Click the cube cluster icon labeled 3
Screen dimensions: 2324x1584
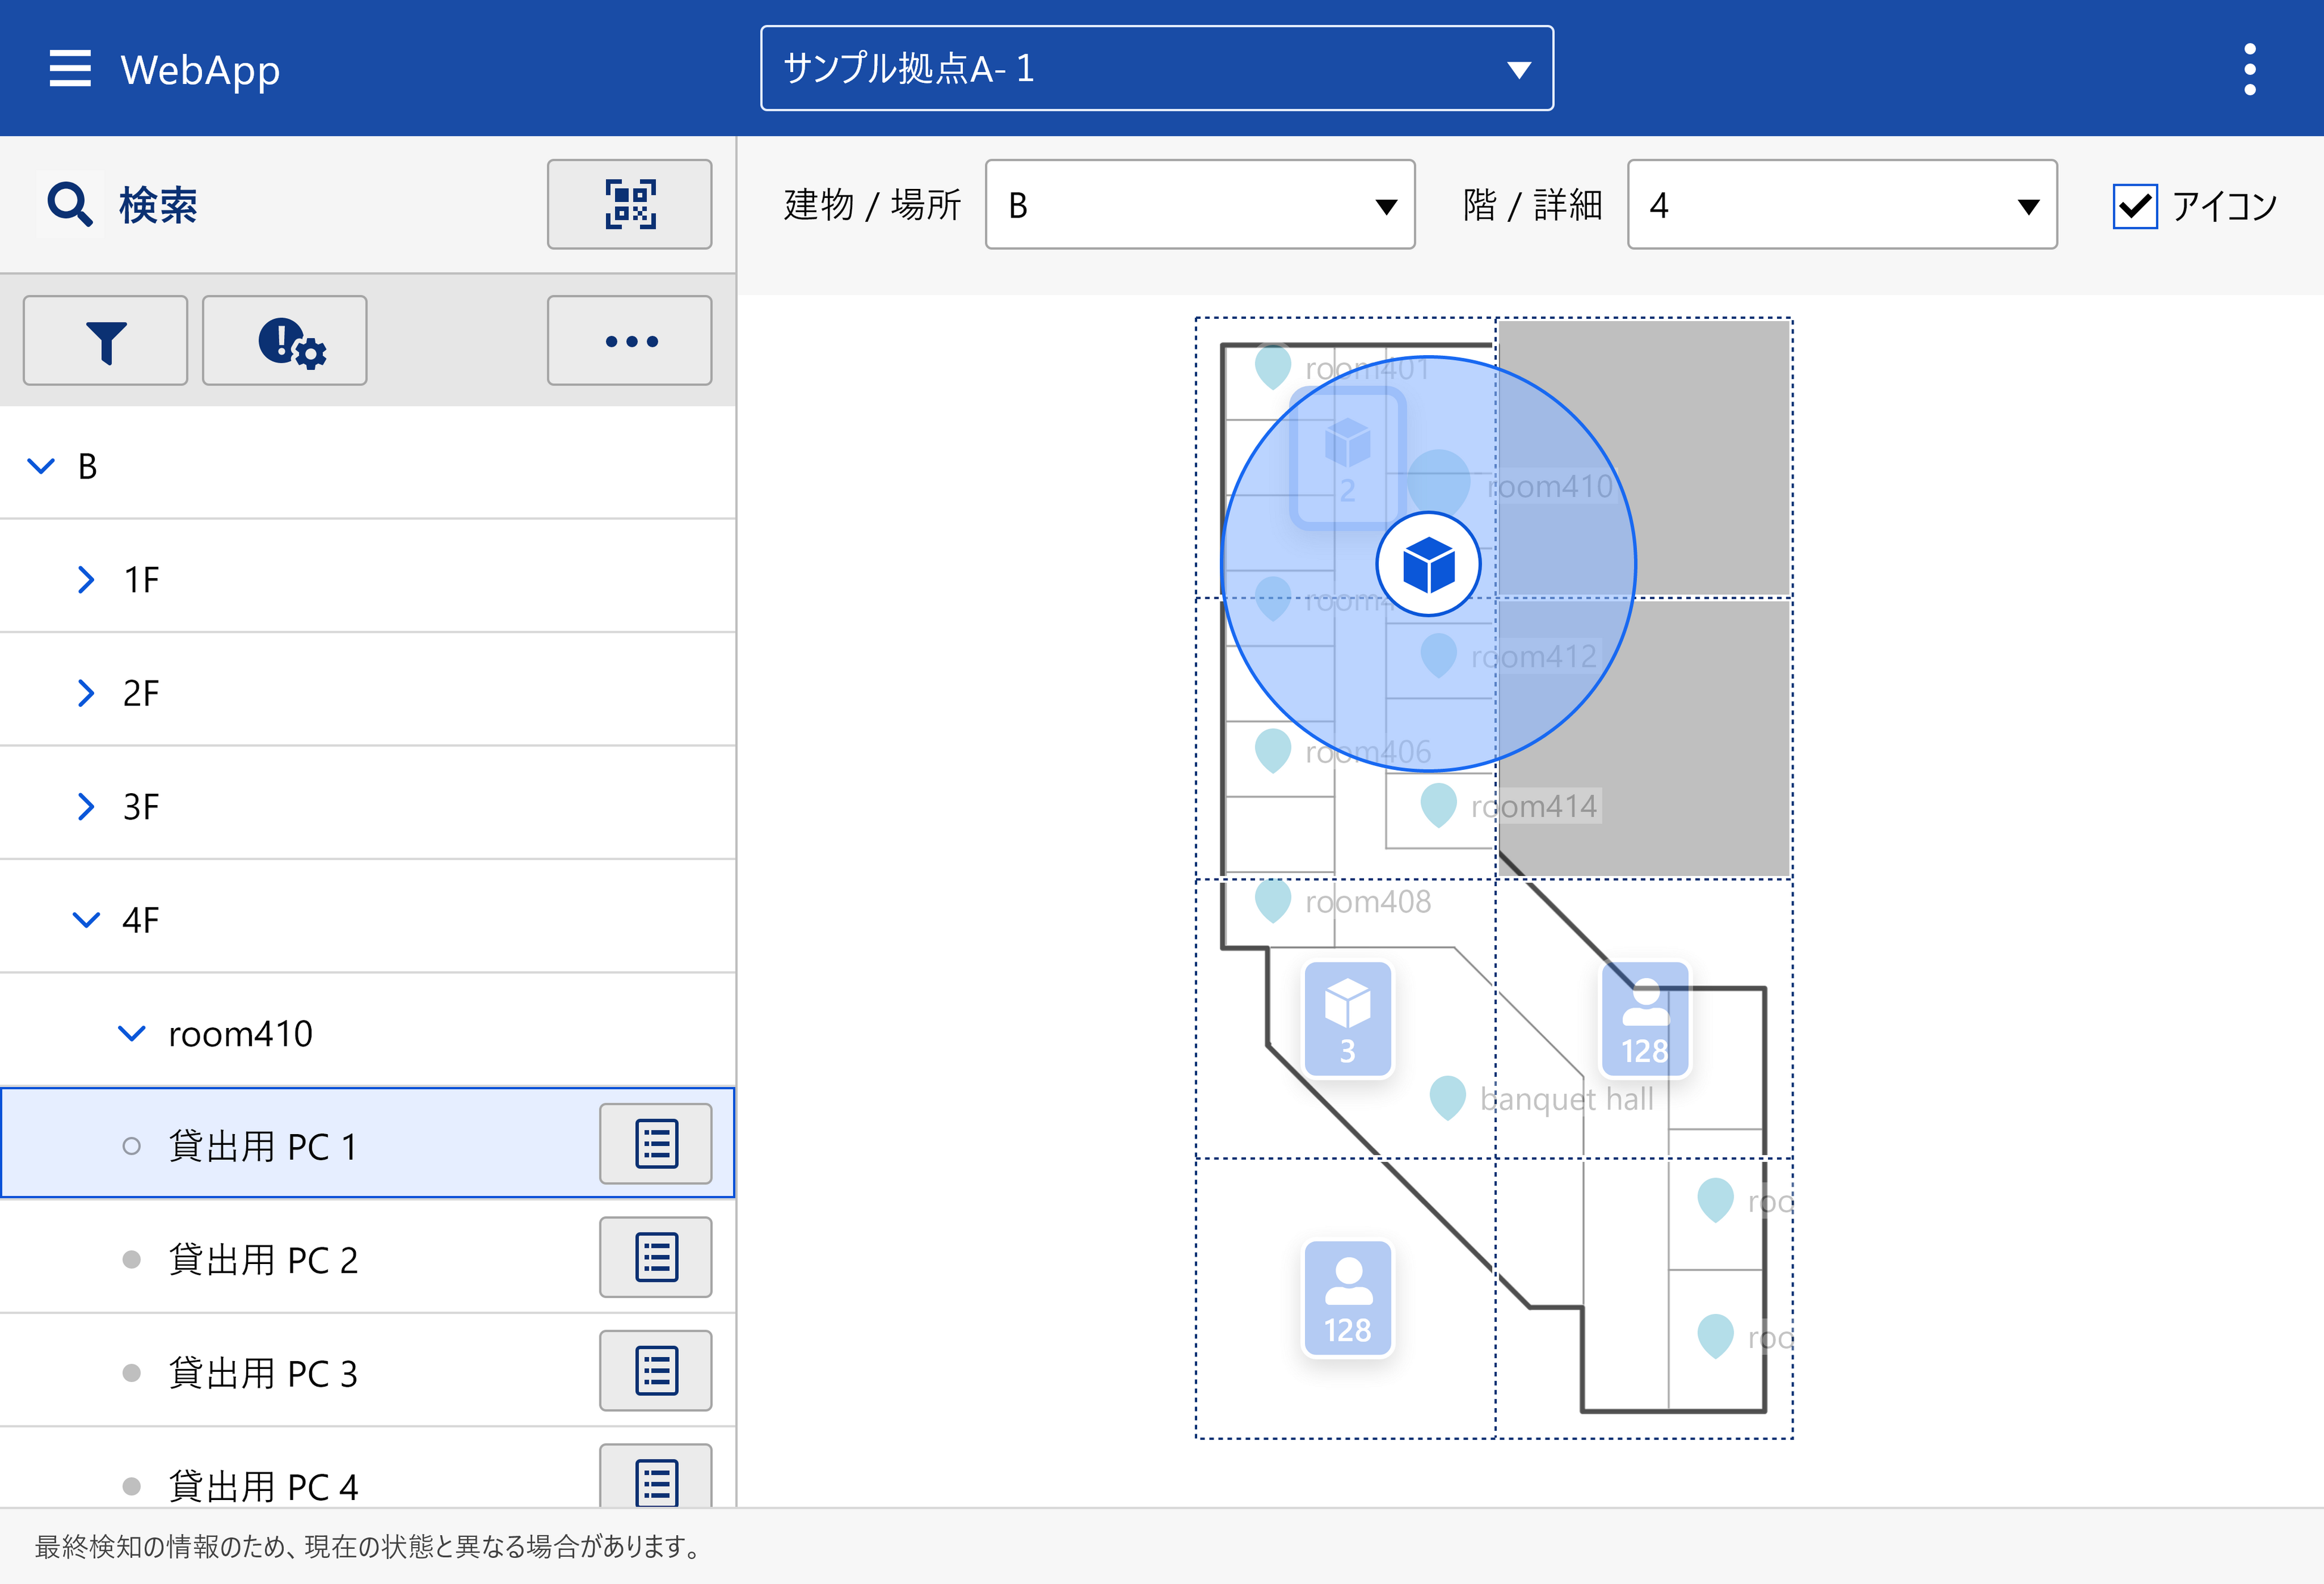(x=1347, y=1019)
